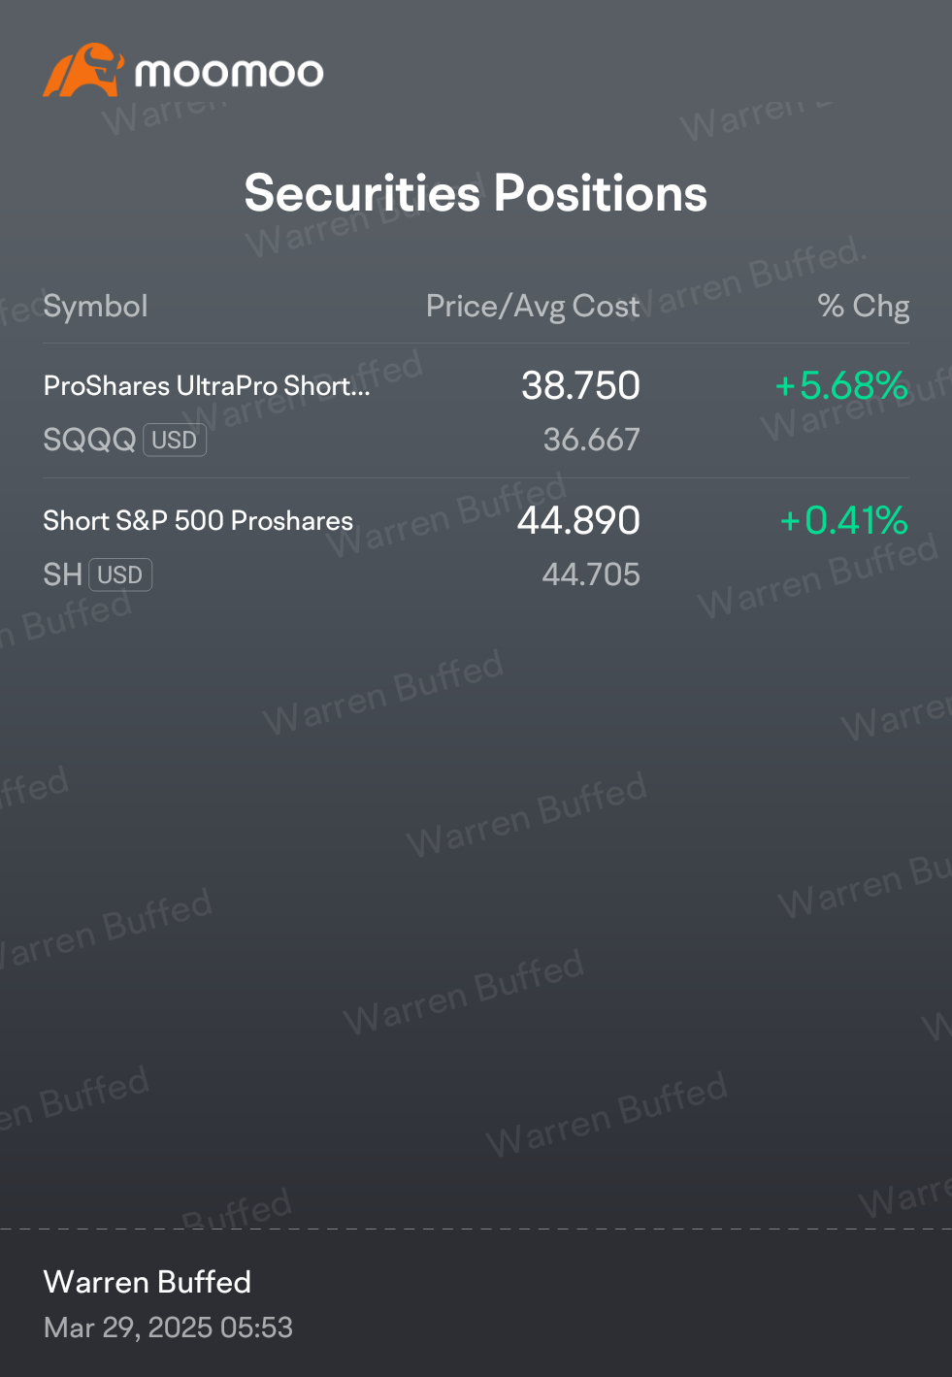Select the SH price 44.890
952x1377 pixels.
[x=578, y=521]
